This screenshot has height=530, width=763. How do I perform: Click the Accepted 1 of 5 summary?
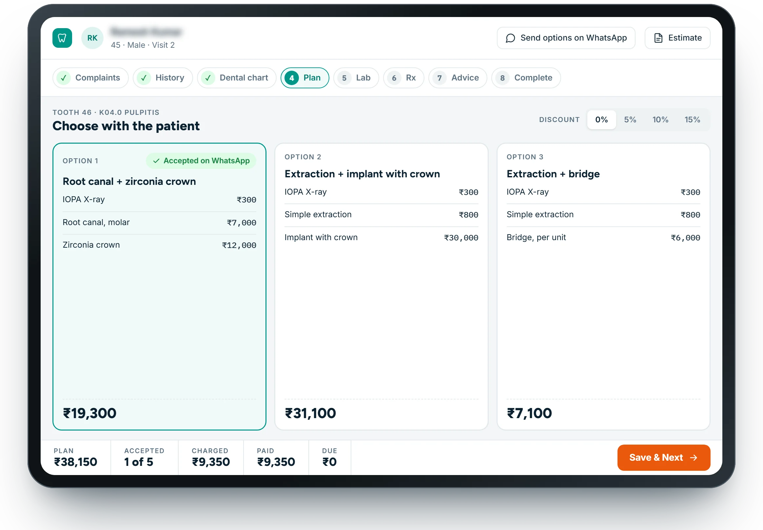(x=144, y=457)
